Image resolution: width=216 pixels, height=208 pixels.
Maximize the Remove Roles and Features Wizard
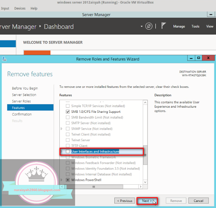(198, 58)
